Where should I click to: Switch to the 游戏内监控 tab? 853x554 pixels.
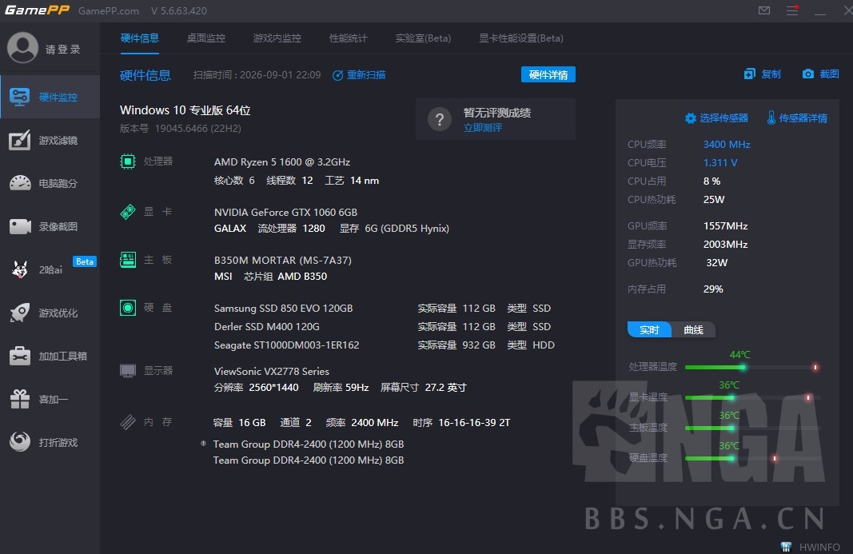(x=277, y=38)
